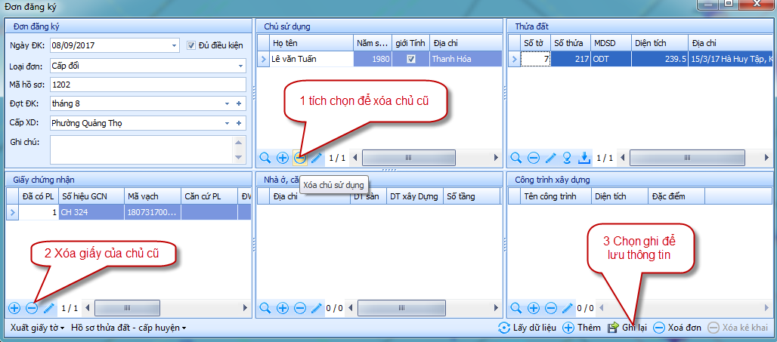The image size is (777, 342).
Task: Search in the Nhà ở, căn hộ panel
Action: (265, 308)
